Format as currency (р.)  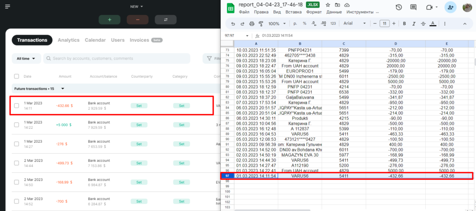(x=295, y=23)
